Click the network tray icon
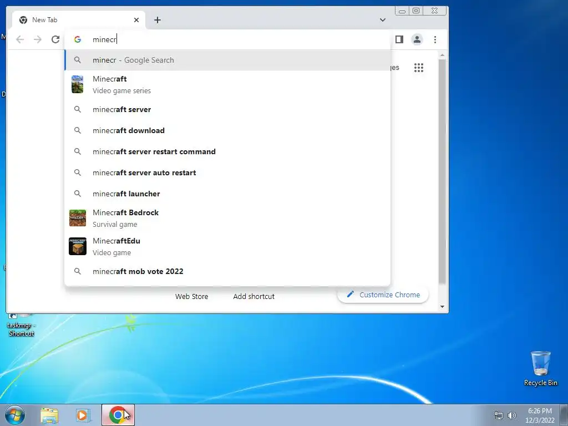Screen dimensions: 568x426 499,415
